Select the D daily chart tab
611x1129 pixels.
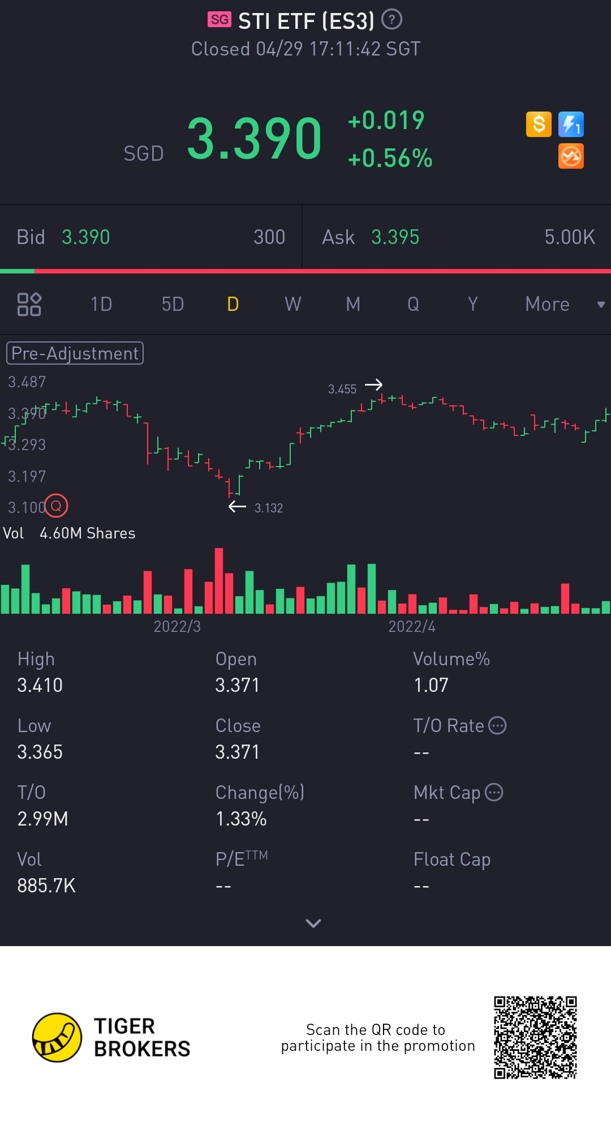pos(233,304)
